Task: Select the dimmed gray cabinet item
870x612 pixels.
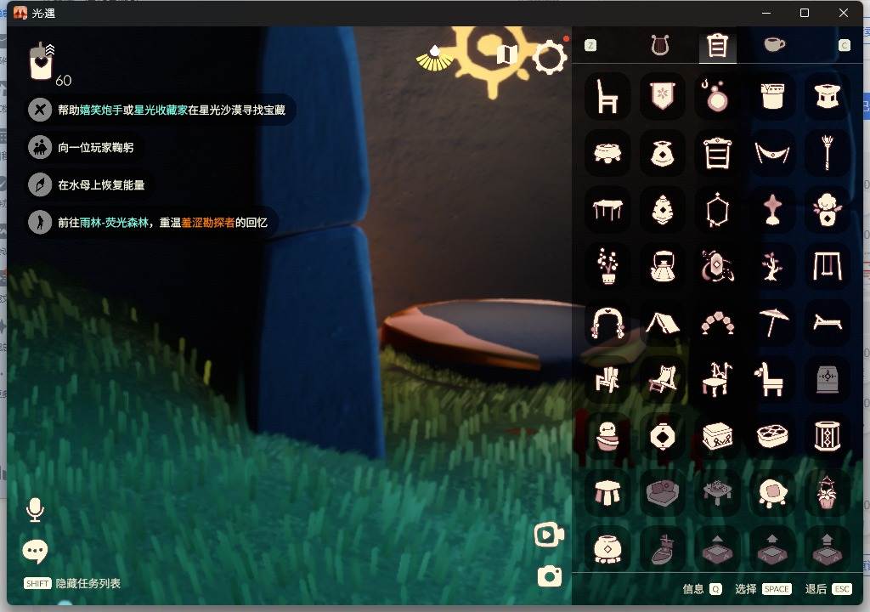Action: pyautogui.click(x=828, y=380)
